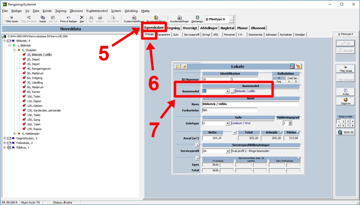Click the Kopier toolbar icon
360x205 pixels.
coord(43,19)
